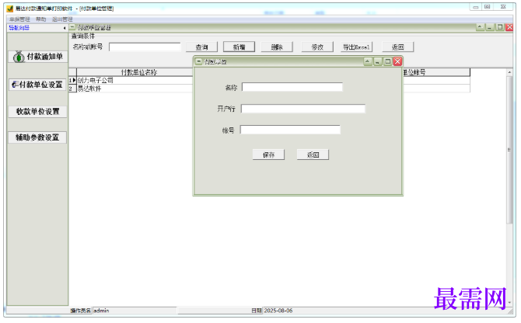
Task: Open the dialog's system menu icon
Action: click(199, 61)
